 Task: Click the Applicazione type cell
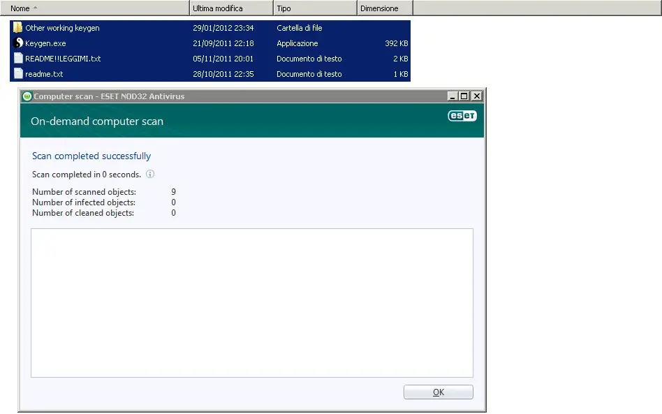[x=297, y=43]
